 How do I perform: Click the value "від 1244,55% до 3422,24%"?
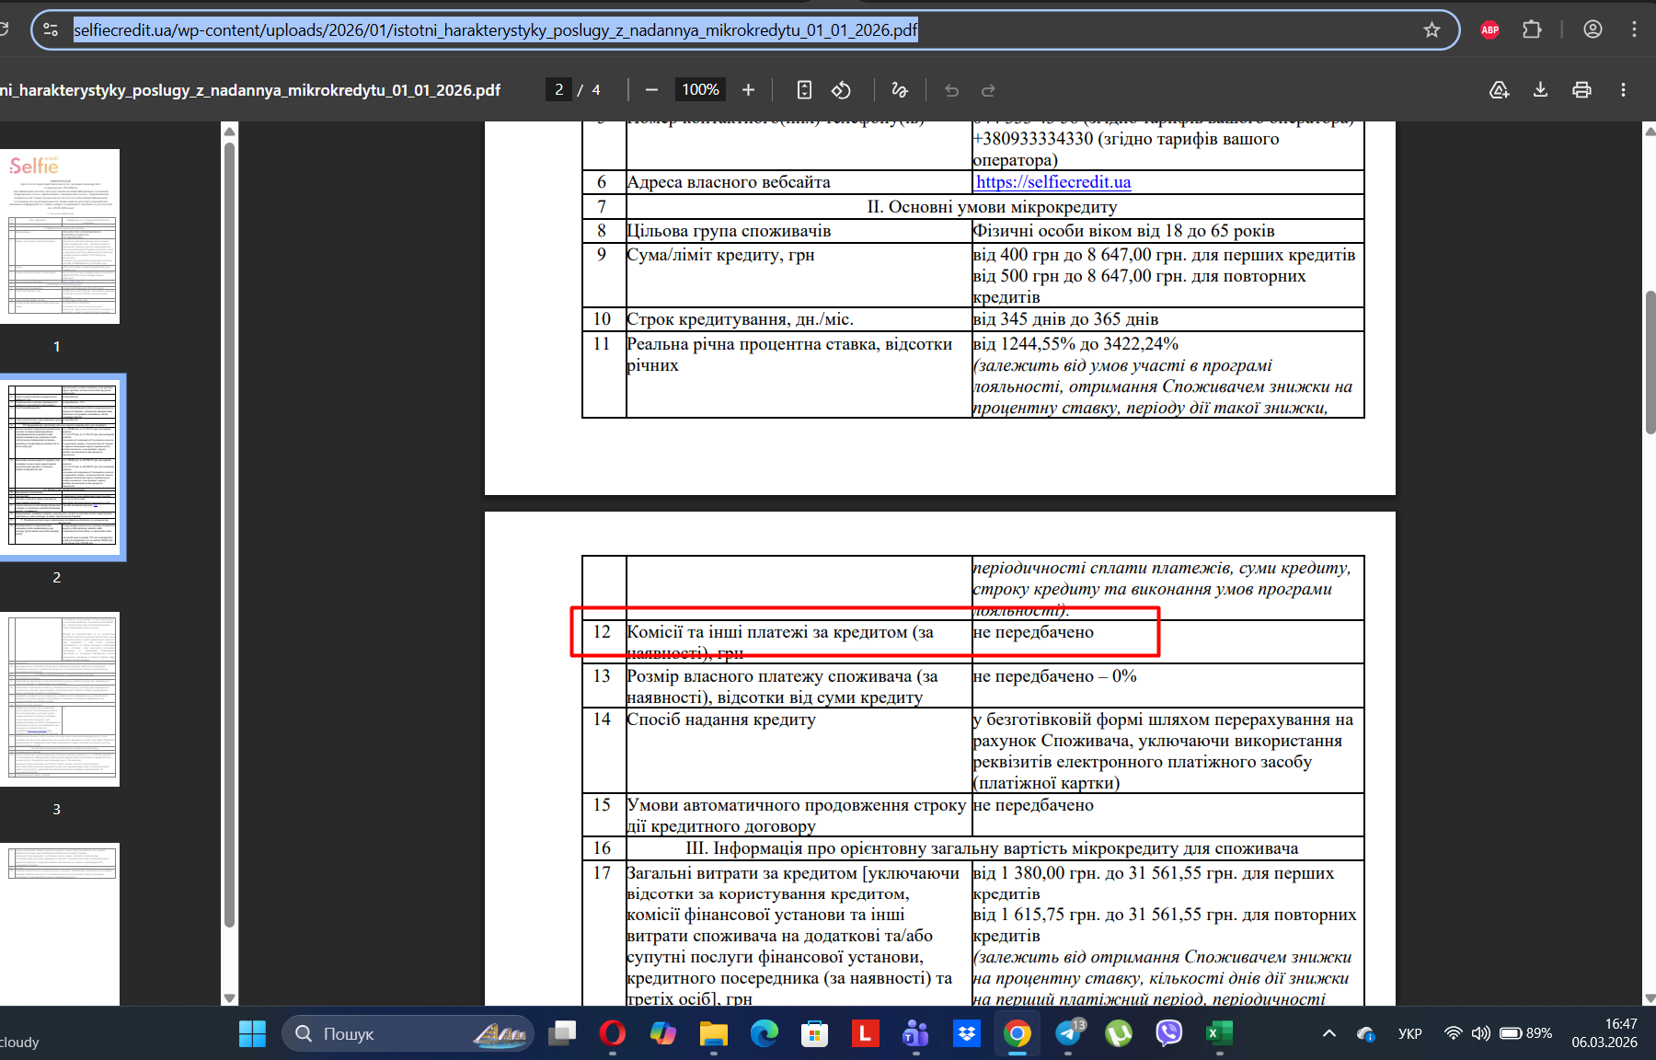(1075, 344)
